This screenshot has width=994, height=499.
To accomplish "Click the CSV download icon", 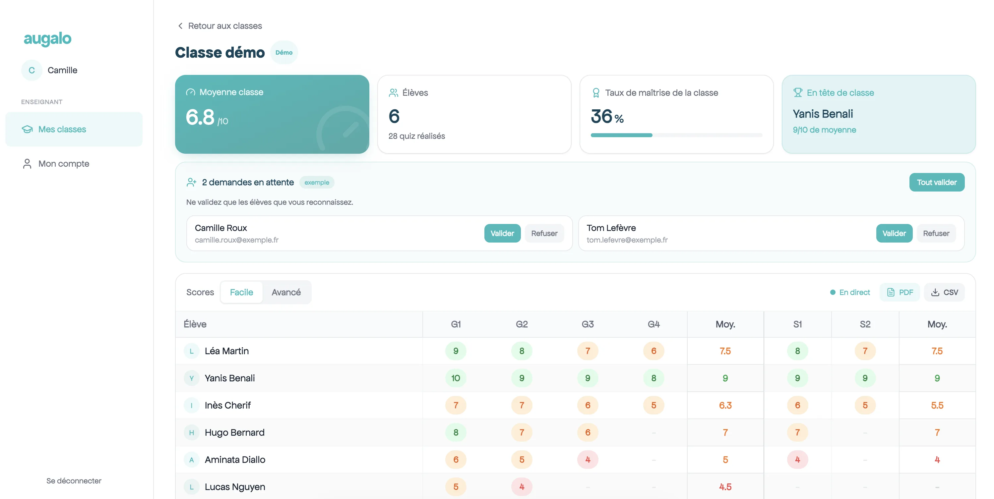I will (935, 292).
